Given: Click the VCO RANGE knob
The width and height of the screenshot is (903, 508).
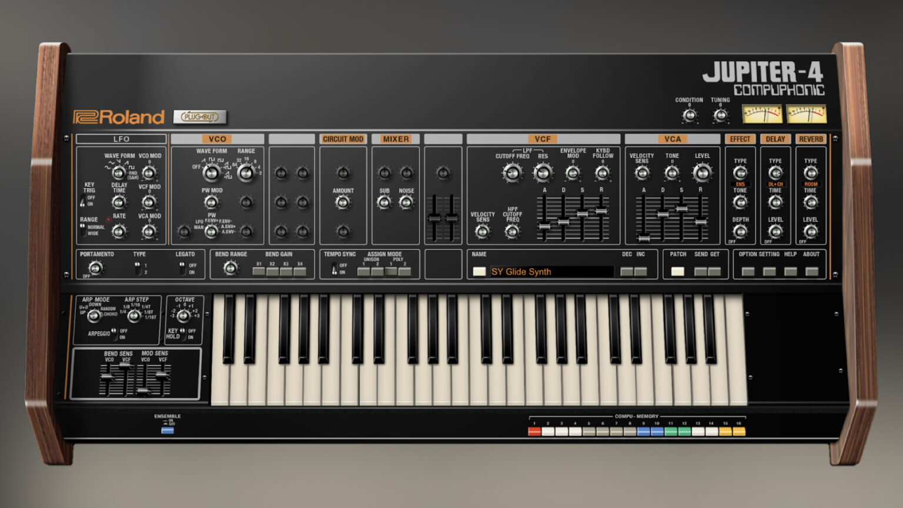Looking at the screenshot, I should pyautogui.click(x=246, y=172).
